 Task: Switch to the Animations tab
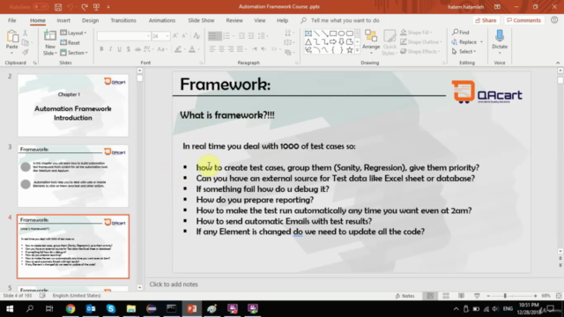pos(162,20)
